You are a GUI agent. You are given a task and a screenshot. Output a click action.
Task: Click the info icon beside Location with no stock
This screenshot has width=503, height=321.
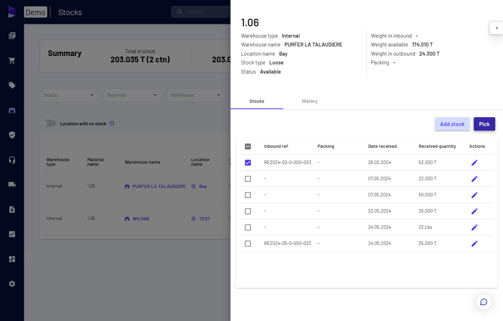coord(112,123)
